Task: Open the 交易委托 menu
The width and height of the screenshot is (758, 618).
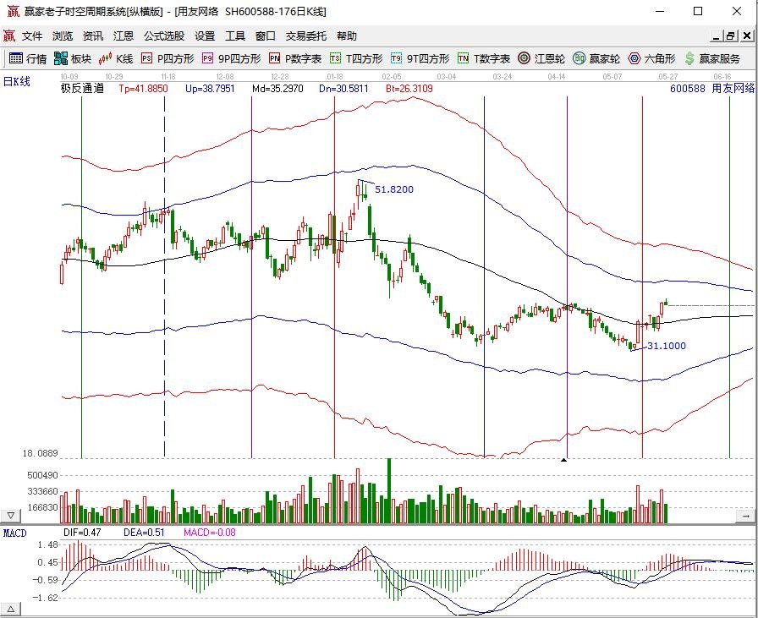Action: pyautogui.click(x=305, y=36)
